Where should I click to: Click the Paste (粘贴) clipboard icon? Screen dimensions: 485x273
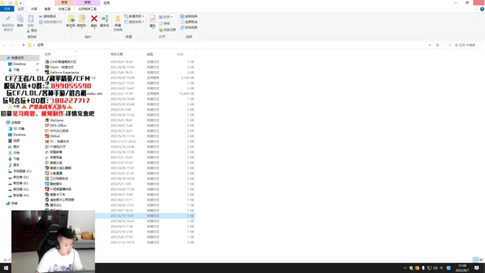[31, 19]
